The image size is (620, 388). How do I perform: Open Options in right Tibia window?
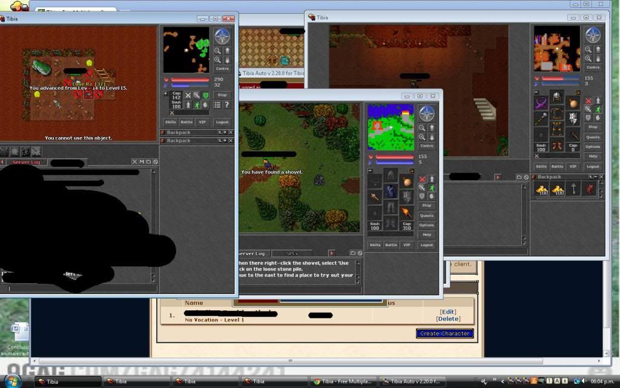tap(593, 147)
